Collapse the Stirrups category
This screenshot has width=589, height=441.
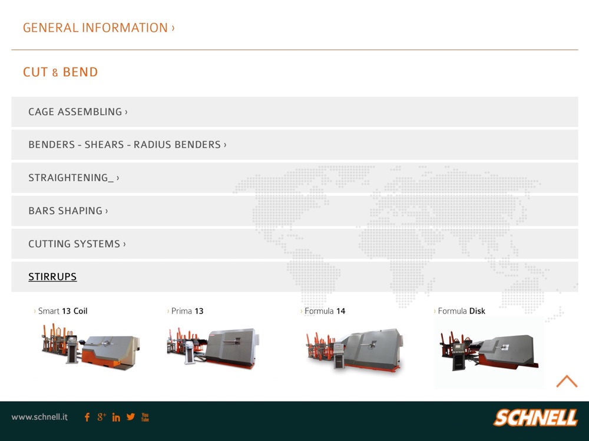click(294, 277)
